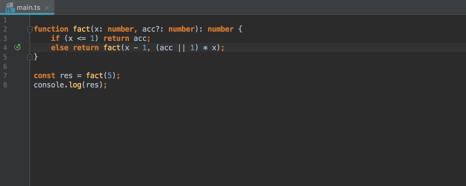The height and width of the screenshot is (186, 466).
Task: Click the recursive fact call on line 4
Action: [112, 48]
